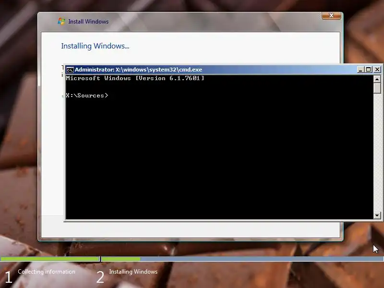Open the cmd.exe system menu icon
Screen dimensions: 384x288
[70, 70]
